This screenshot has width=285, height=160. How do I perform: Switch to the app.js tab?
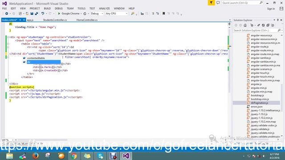(x=30, y=20)
